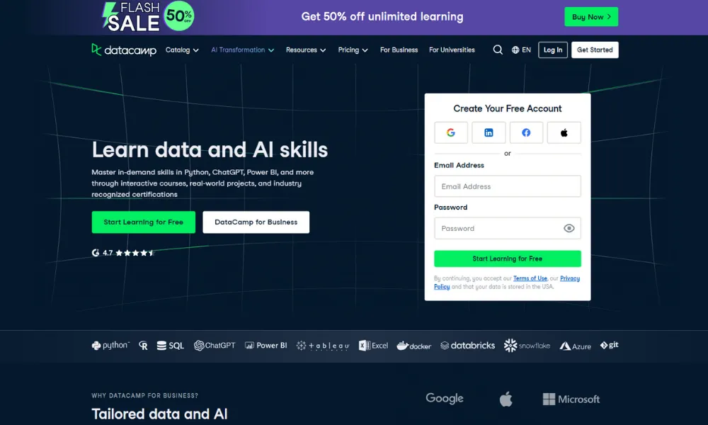Toggle password visibility eye icon

(x=569, y=228)
